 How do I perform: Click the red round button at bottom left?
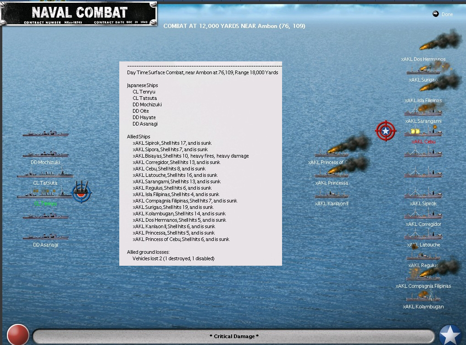coord(18,335)
